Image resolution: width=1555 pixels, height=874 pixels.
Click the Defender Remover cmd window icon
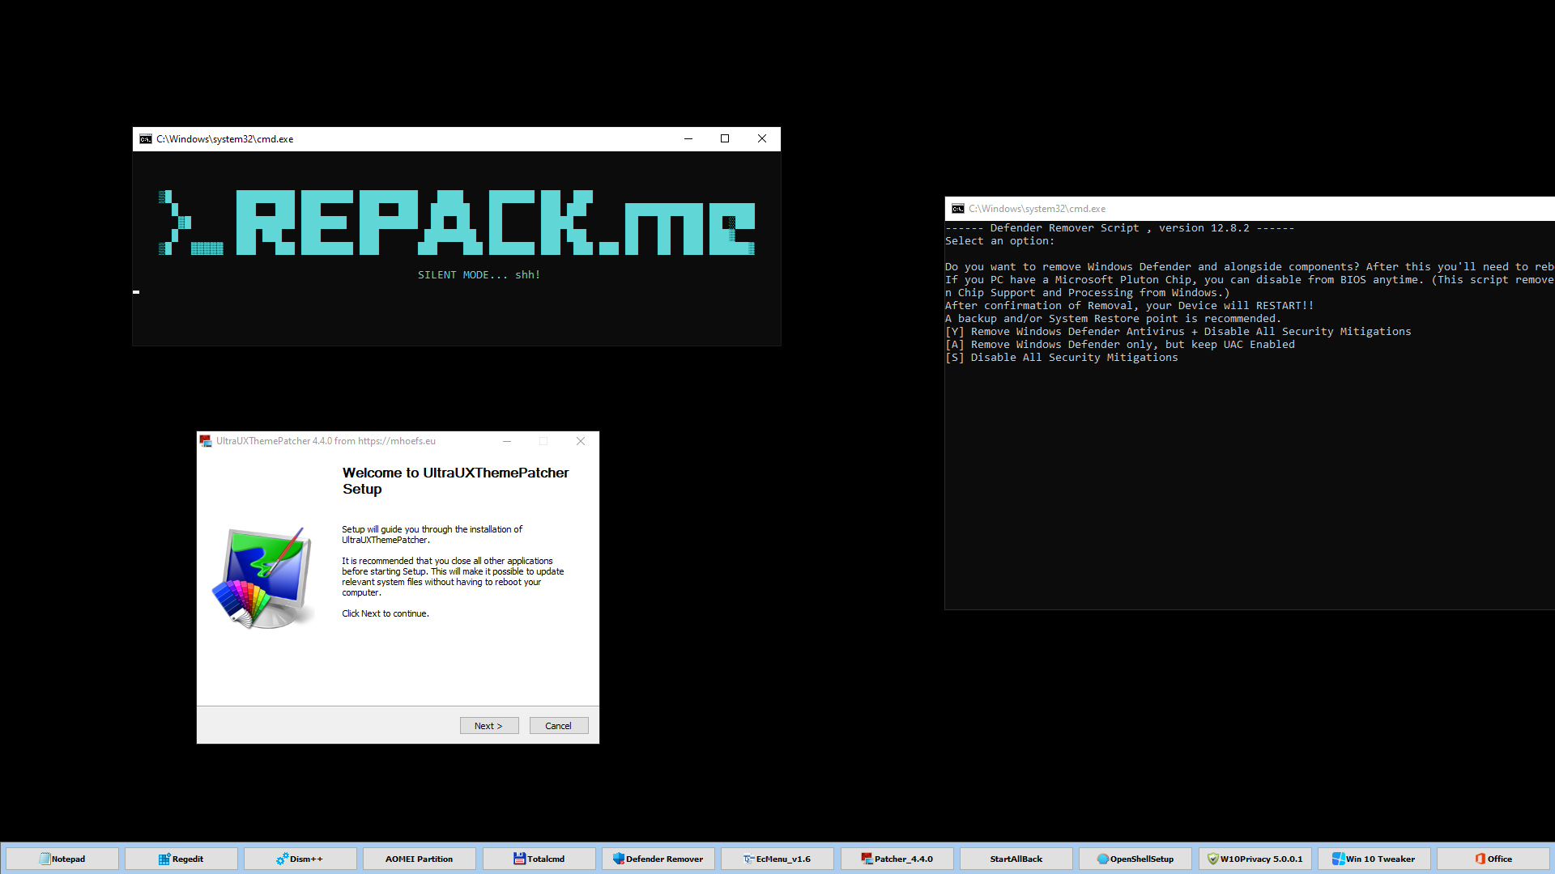tap(958, 209)
